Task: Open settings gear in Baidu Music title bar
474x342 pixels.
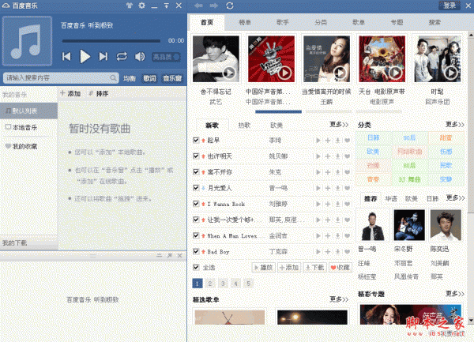Action: coord(141,6)
